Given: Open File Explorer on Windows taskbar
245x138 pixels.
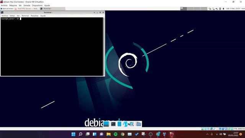Looking at the screenshot, I should pos(108,134).
